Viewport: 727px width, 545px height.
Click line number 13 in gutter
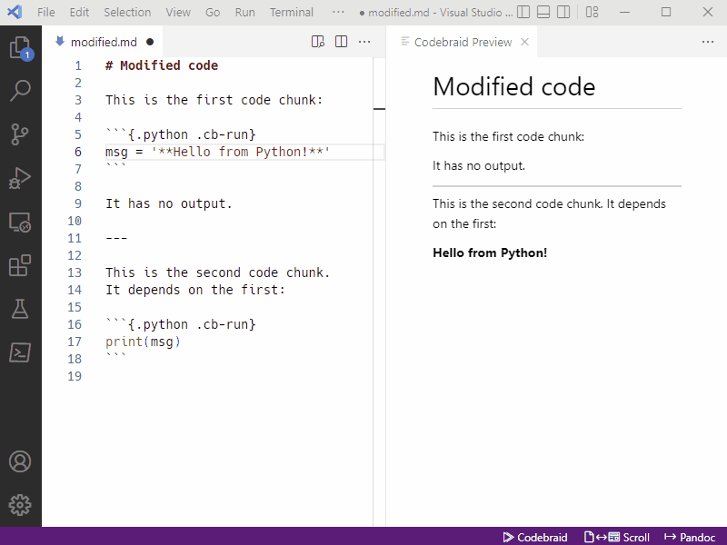click(75, 272)
